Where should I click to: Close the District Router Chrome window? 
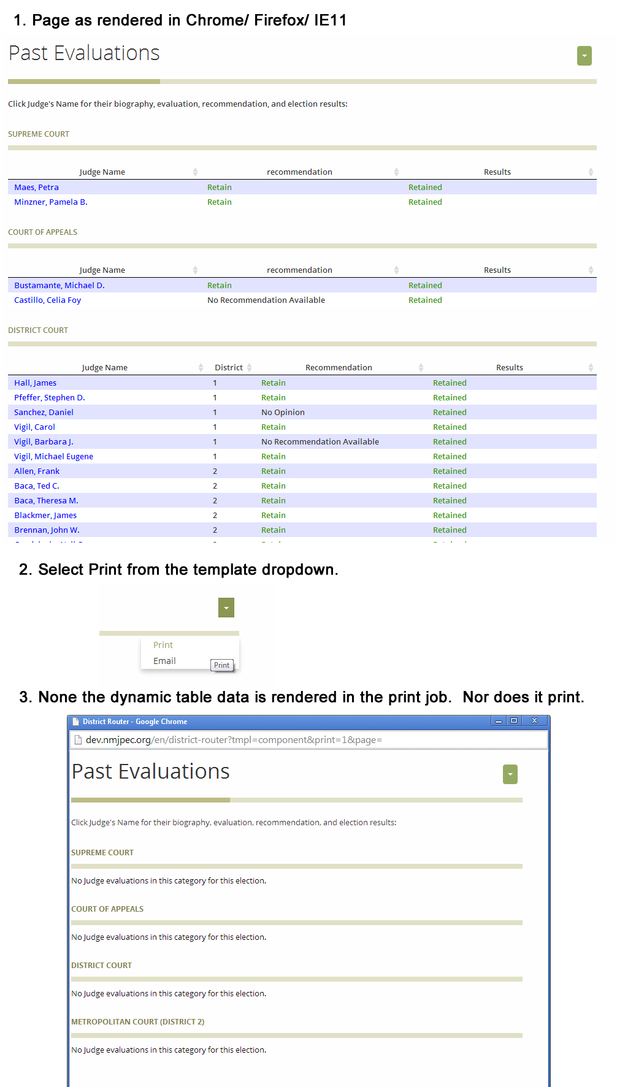pyautogui.click(x=534, y=721)
